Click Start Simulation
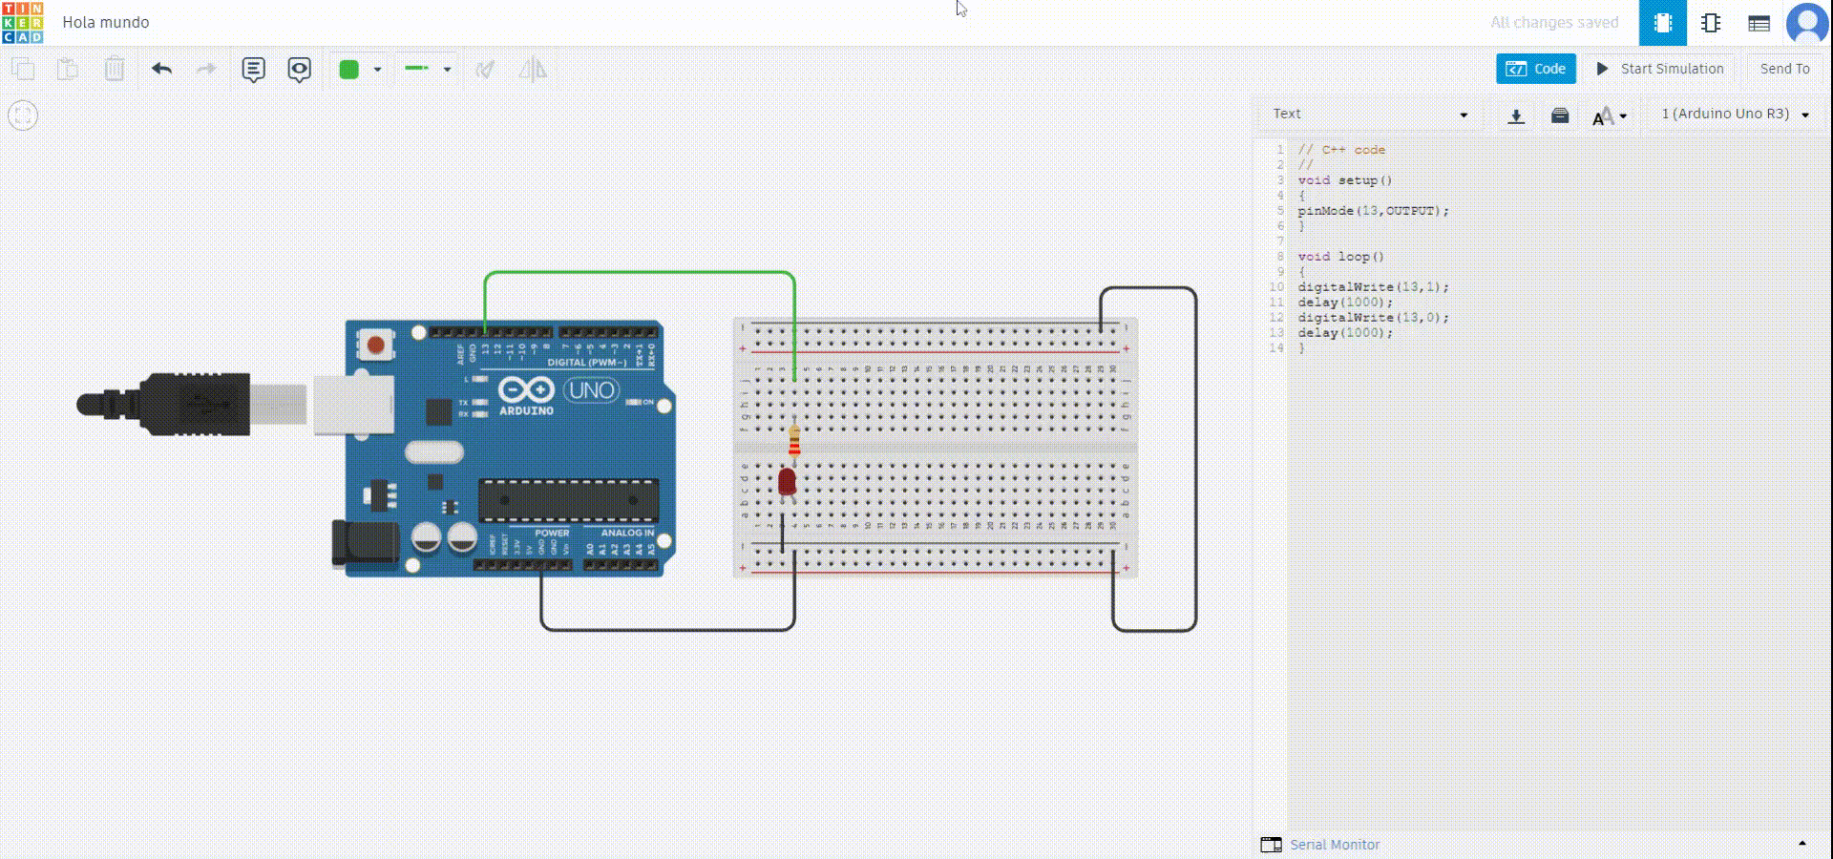The image size is (1833, 859). click(1659, 69)
